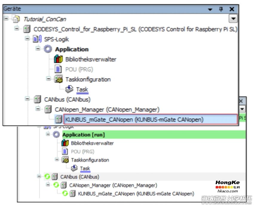254x206 pixels.
Task: Select KUNBUS_mGate_CANopen in the lower panel
Action: pyautogui.click(x=136, y=193)
